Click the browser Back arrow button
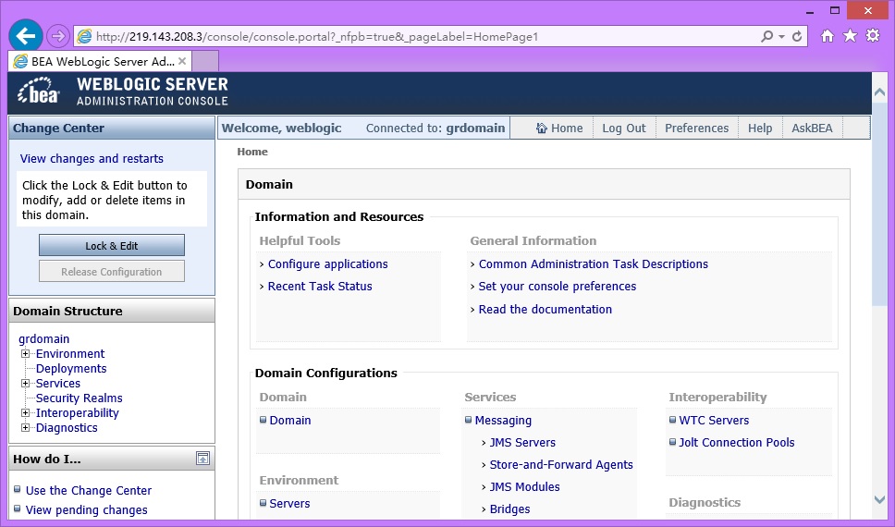 point(26,37)
